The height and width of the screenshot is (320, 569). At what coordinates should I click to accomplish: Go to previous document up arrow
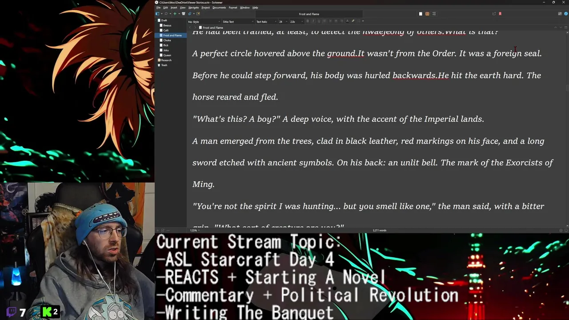click(556, 27)
